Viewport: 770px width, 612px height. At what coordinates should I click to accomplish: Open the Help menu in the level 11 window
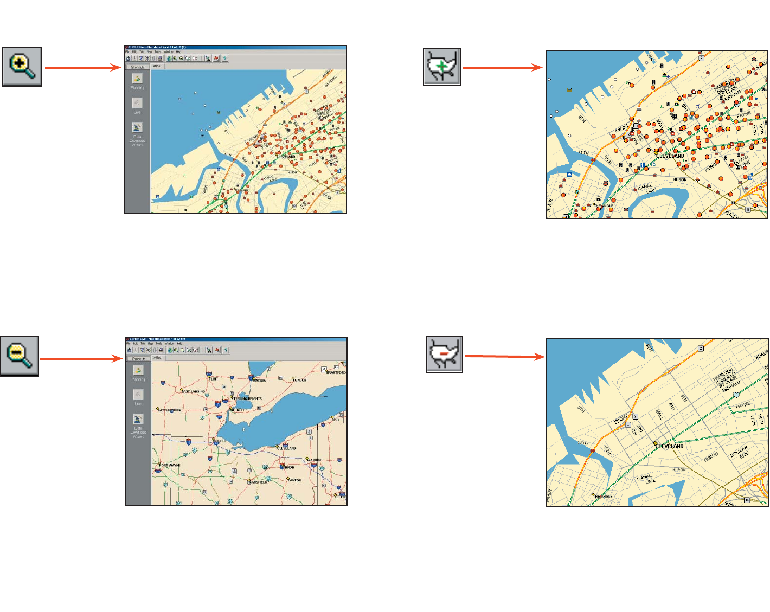[178, 52]
